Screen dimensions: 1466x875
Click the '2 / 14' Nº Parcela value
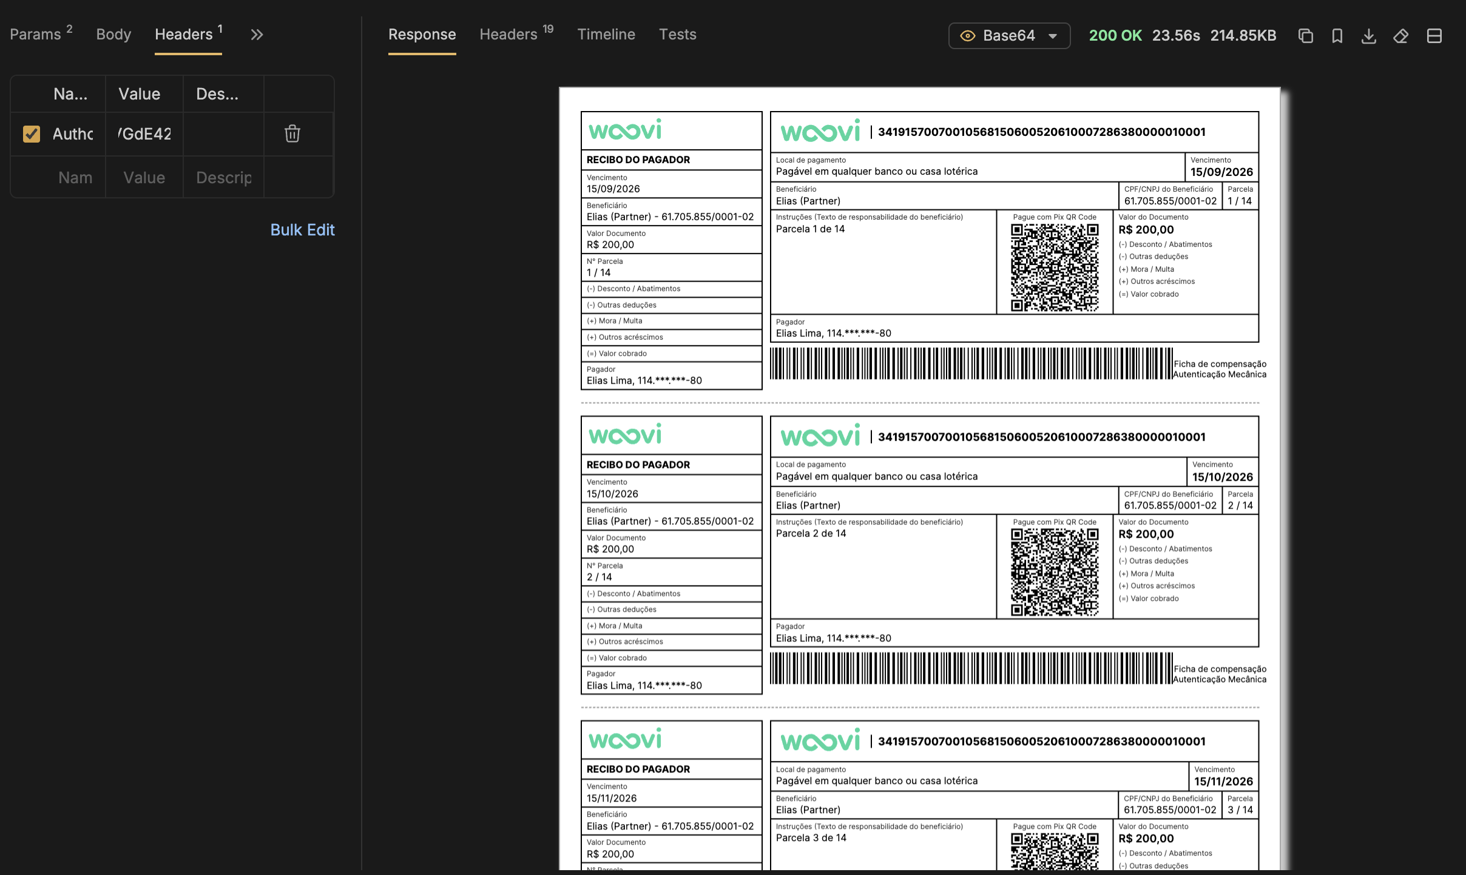click(x=599, y=577)
